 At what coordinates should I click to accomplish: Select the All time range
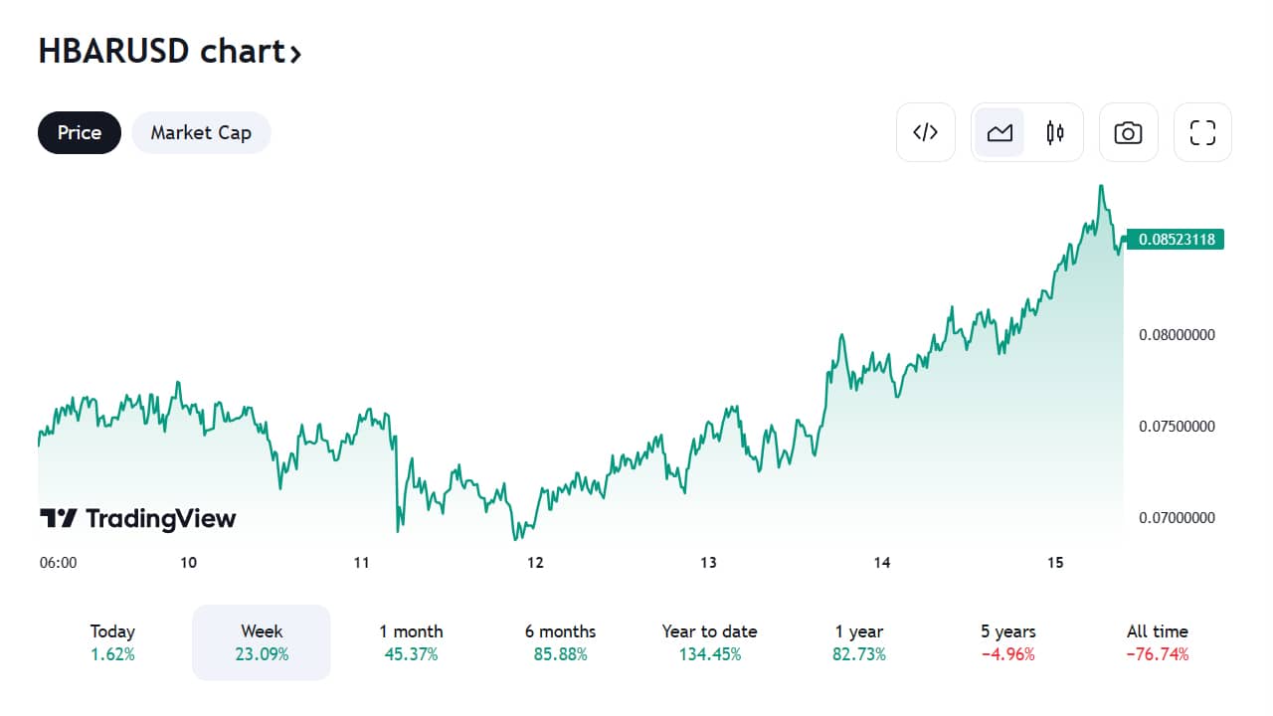tap(1158, 642)
